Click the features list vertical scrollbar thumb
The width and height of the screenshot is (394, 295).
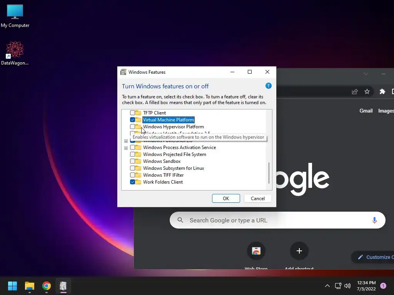[269, 173]
